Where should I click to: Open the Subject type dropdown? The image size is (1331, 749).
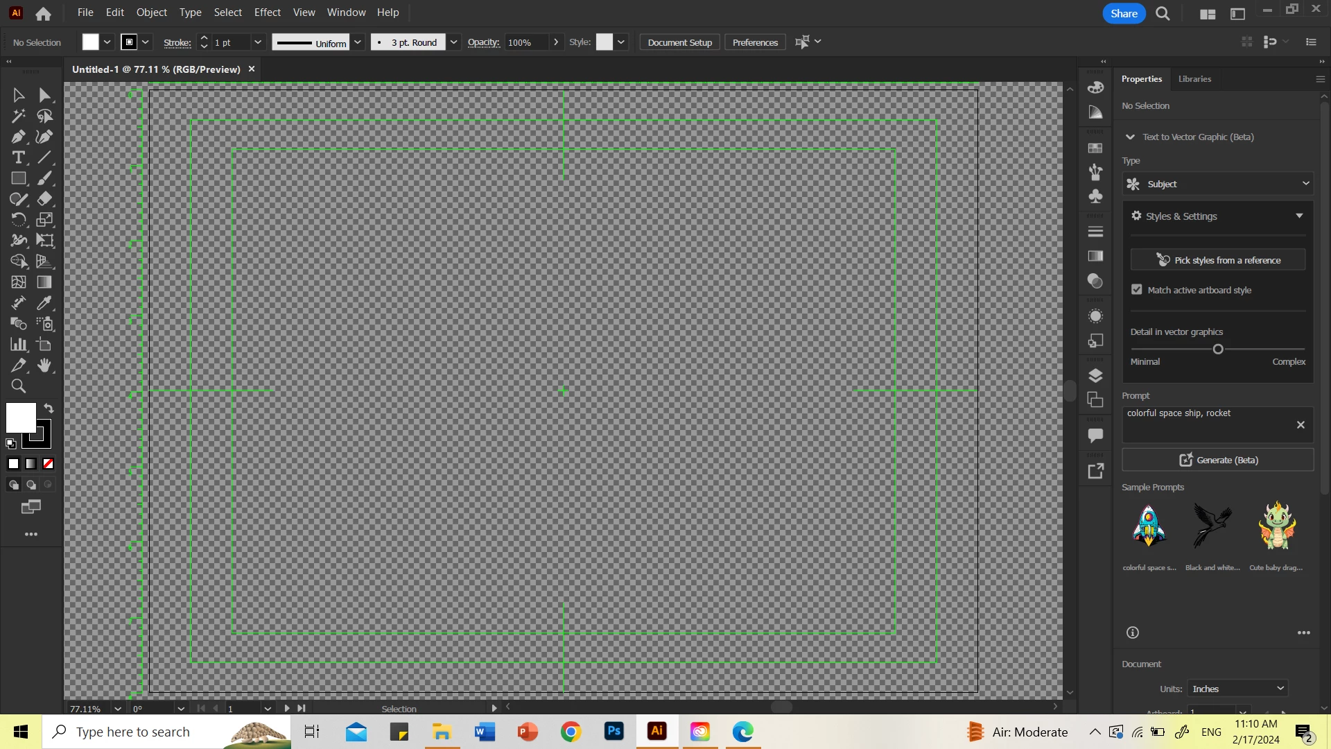coord(1217,184)
